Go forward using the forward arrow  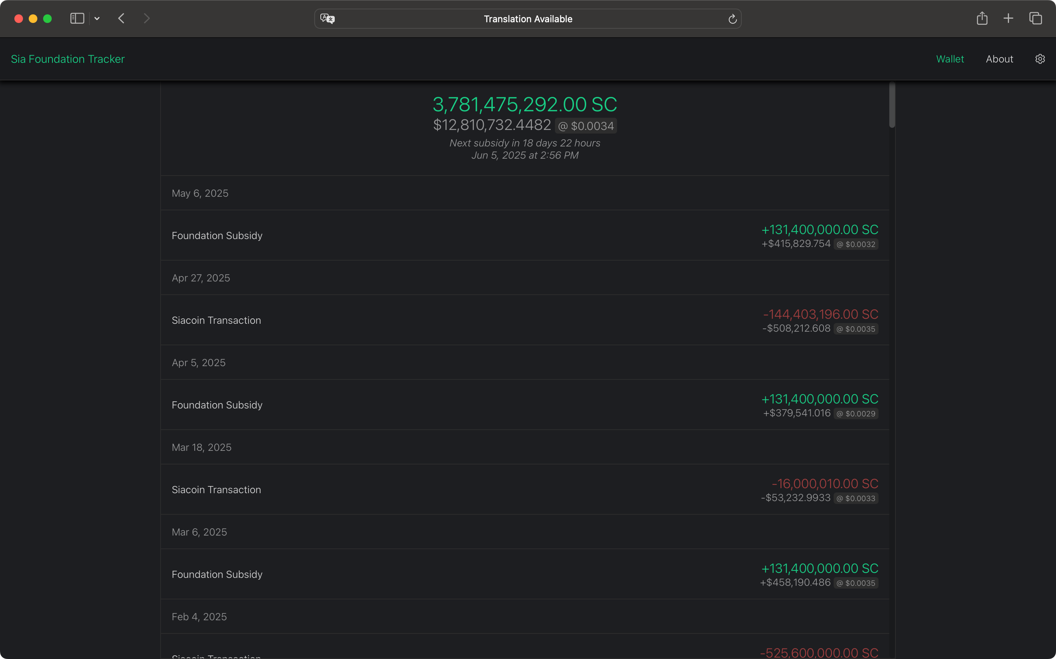coord(147,18)
